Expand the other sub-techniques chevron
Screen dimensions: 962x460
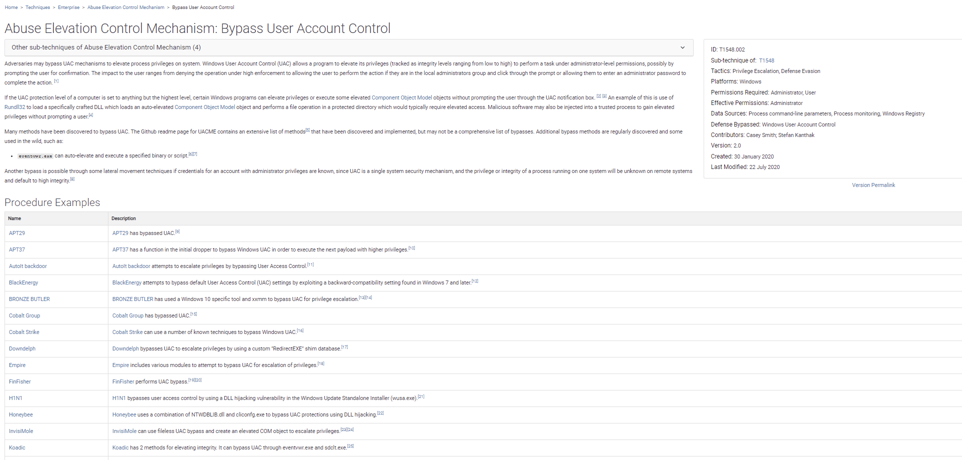pyautogui.click(x=682, y=47)
